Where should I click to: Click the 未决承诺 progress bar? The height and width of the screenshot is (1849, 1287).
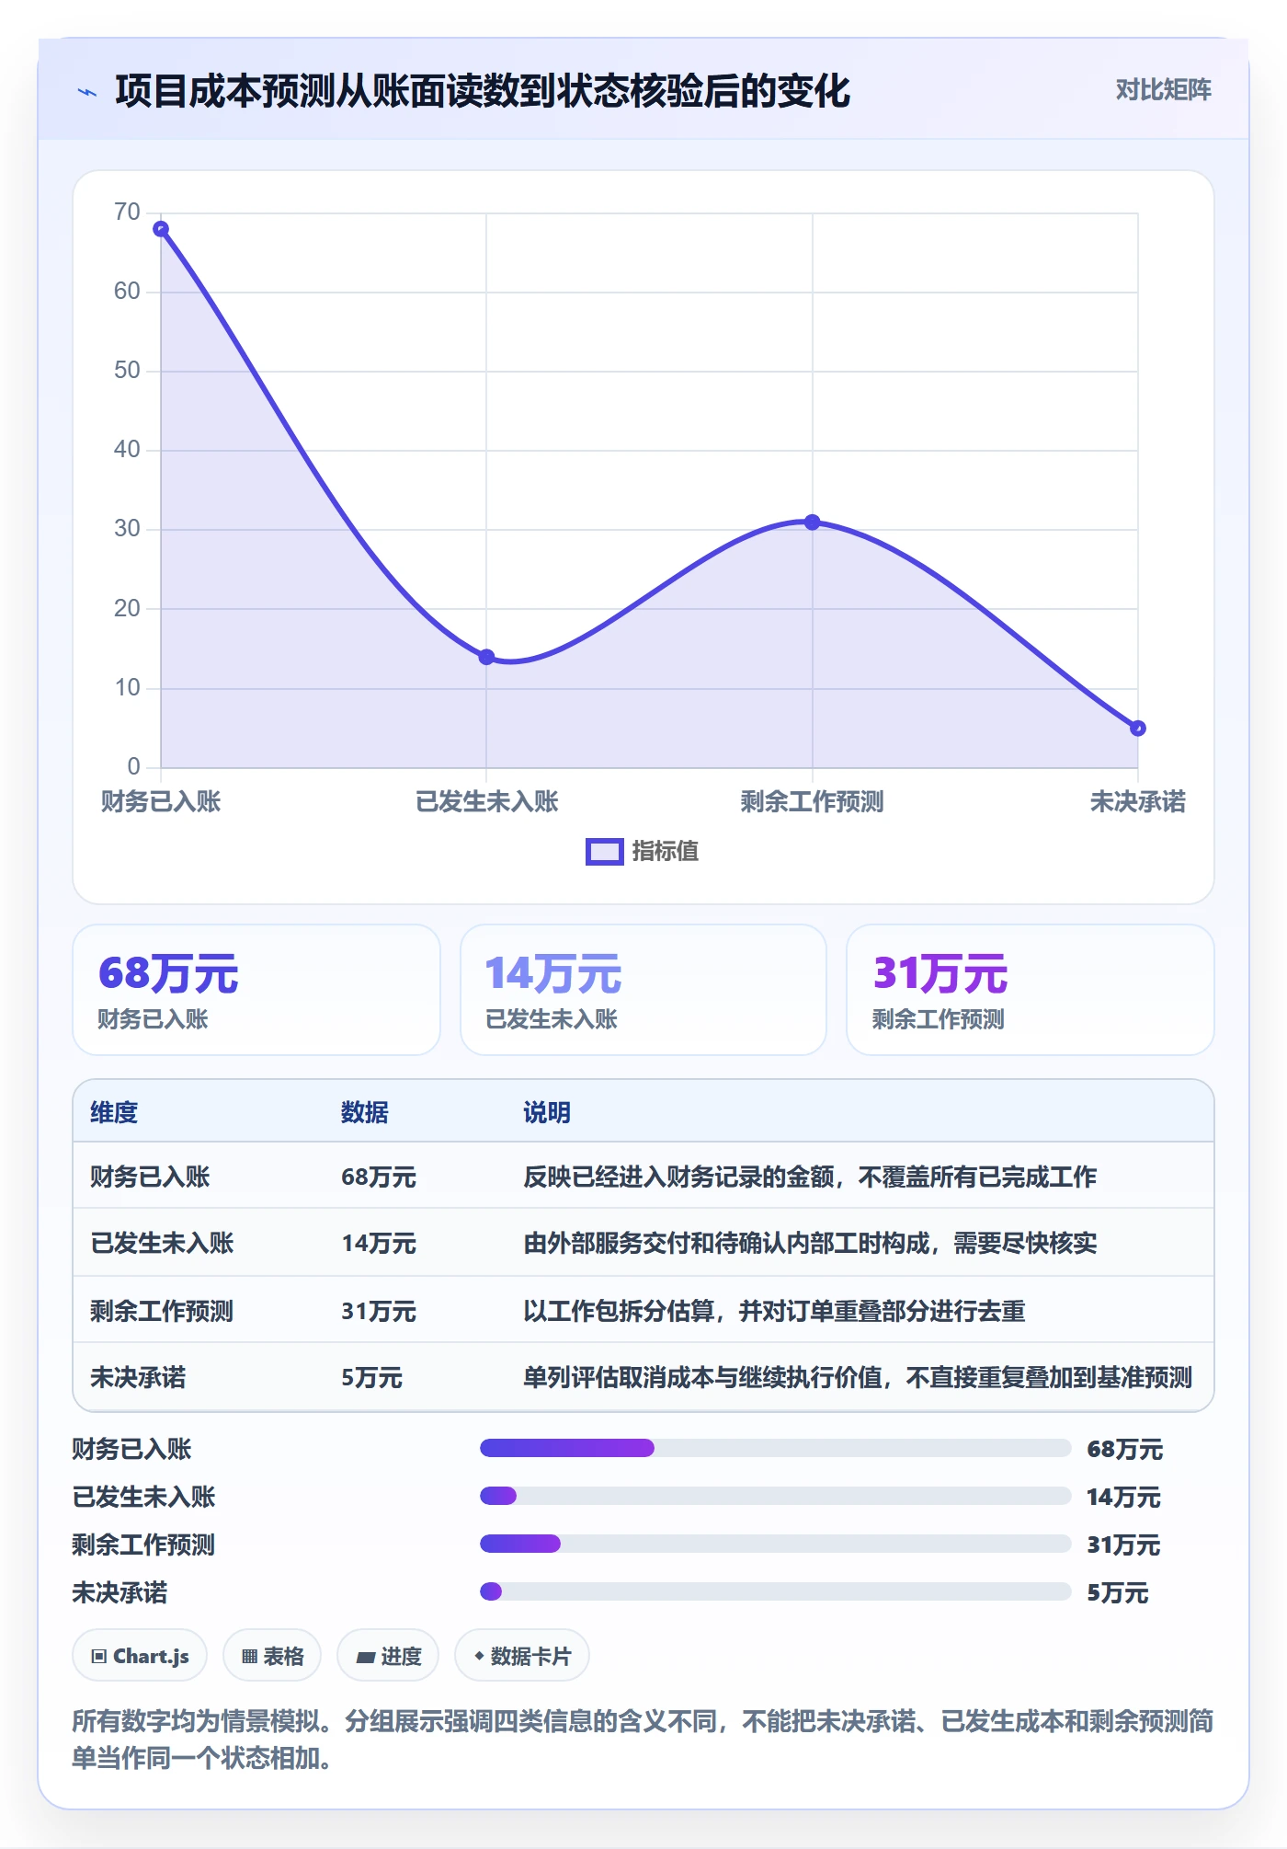click(775, 1591)
